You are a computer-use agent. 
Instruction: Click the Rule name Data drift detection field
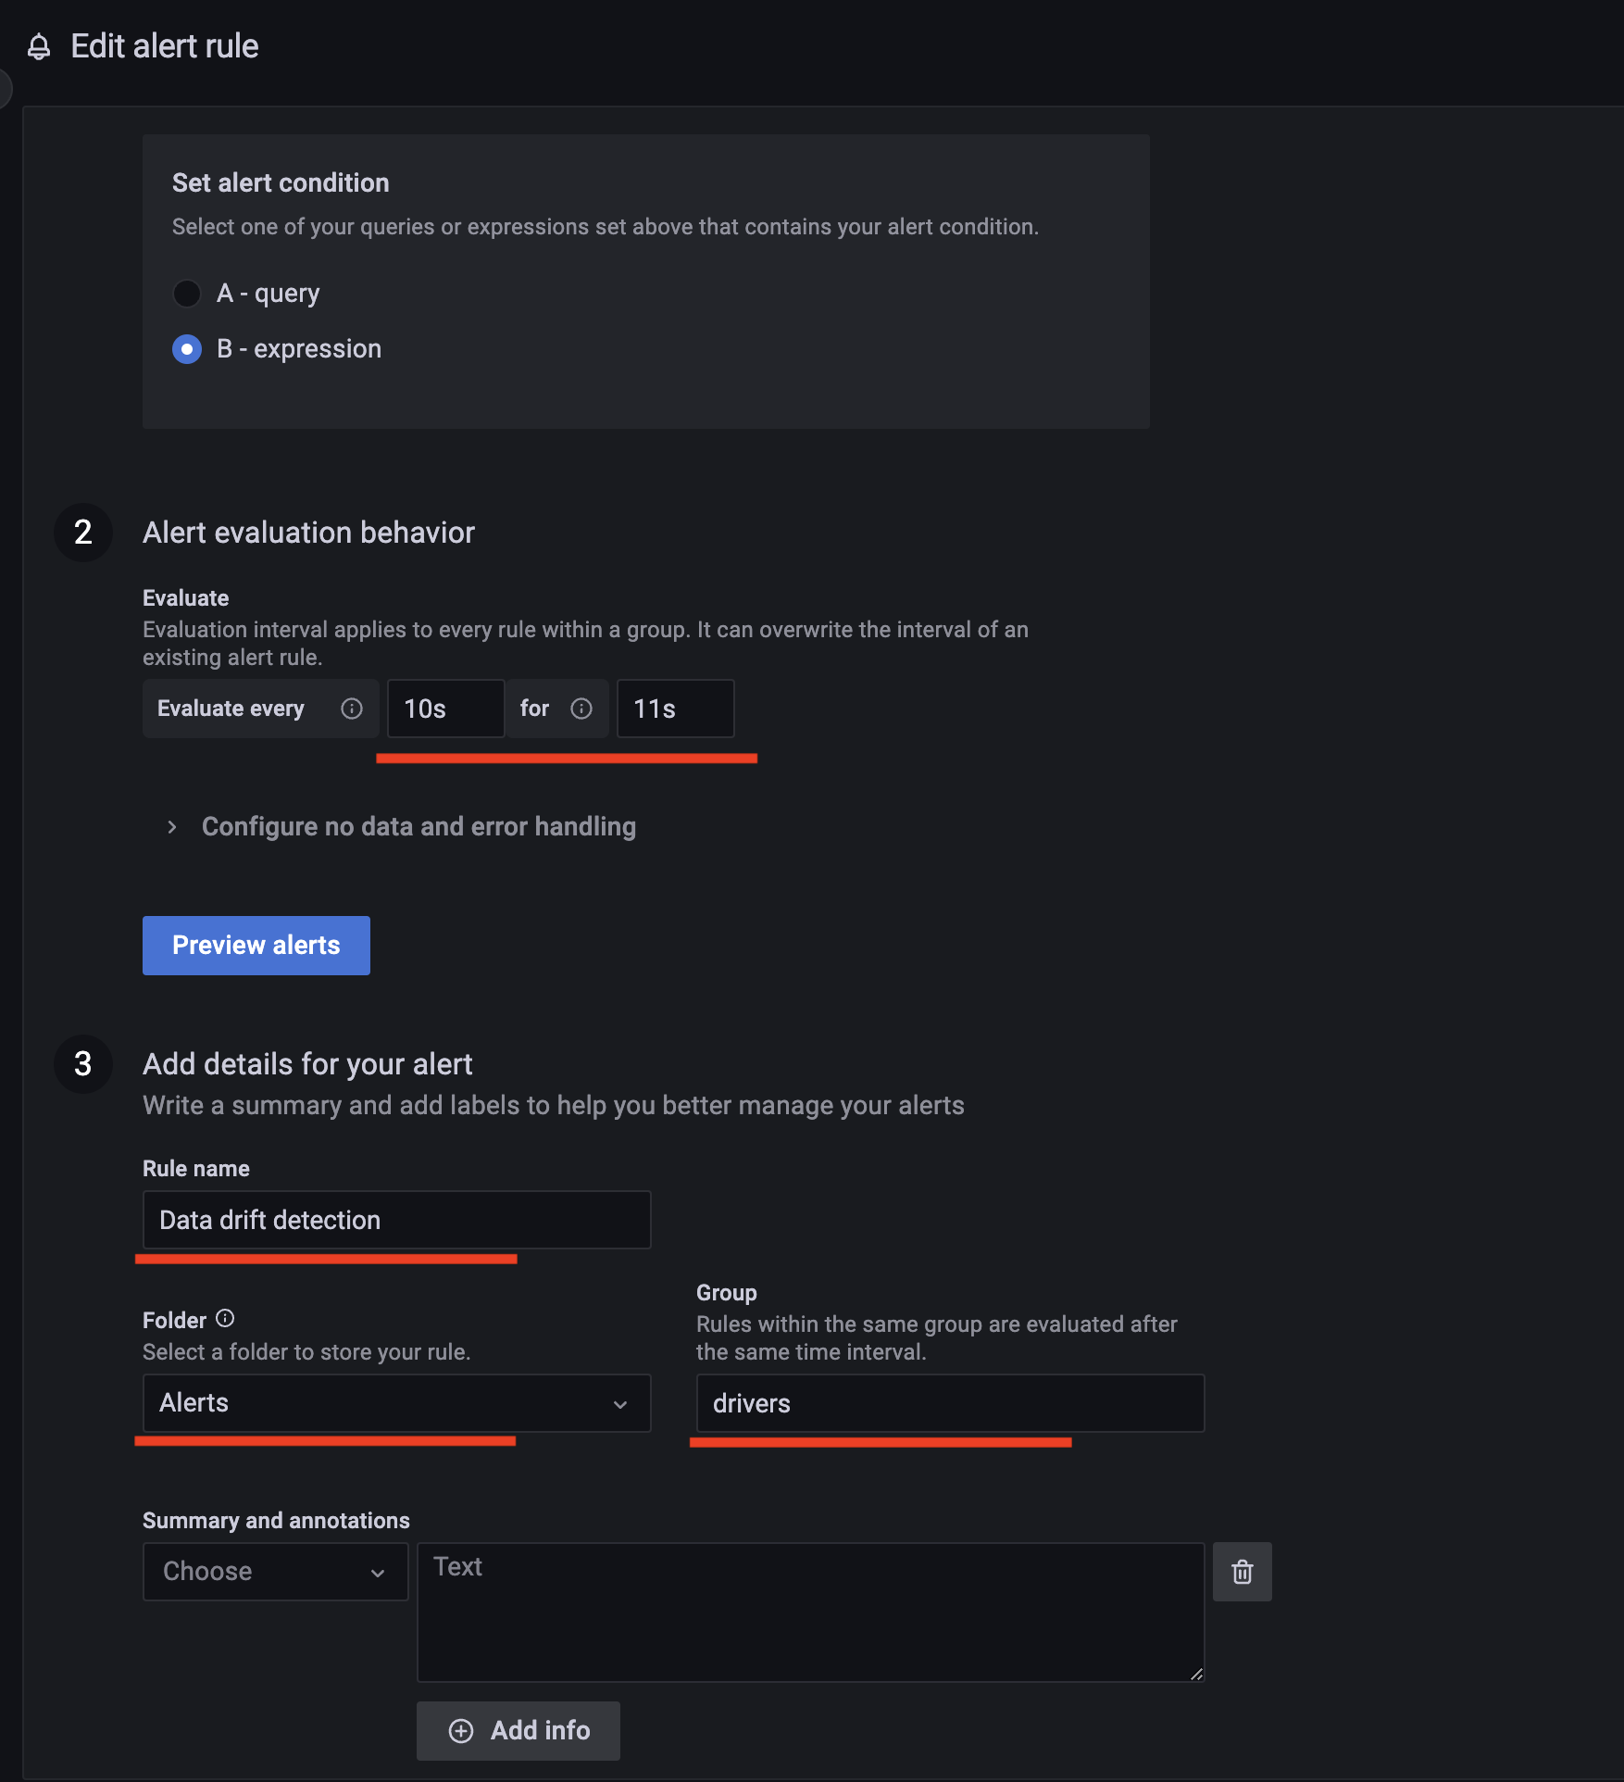pos(397,1220)
